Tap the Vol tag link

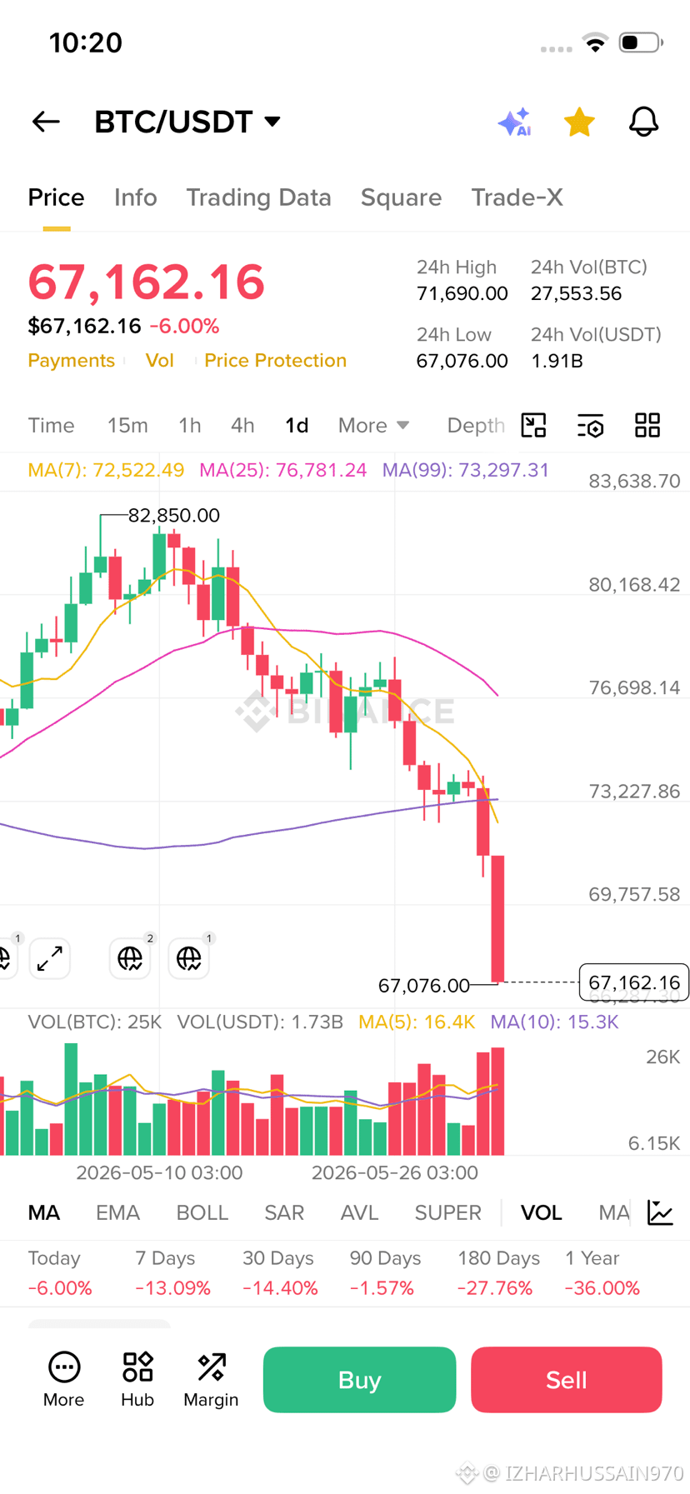coord(159,360)
